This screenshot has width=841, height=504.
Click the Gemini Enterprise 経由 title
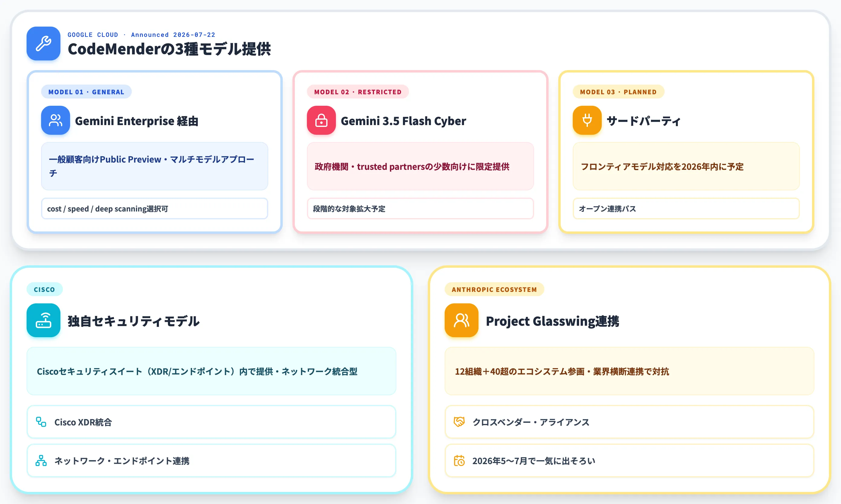point(137,121)
